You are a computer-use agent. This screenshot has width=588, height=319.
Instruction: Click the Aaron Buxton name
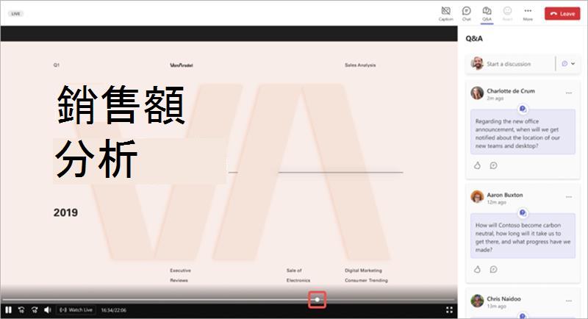click(x=505, y=195)
